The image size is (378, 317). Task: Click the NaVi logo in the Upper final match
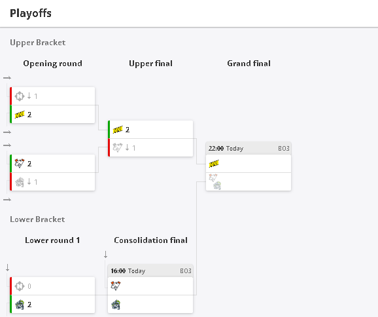point(118,130)
